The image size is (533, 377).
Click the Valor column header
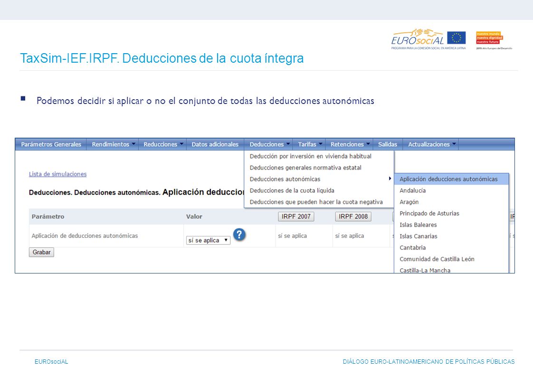[x=194, y=217]
